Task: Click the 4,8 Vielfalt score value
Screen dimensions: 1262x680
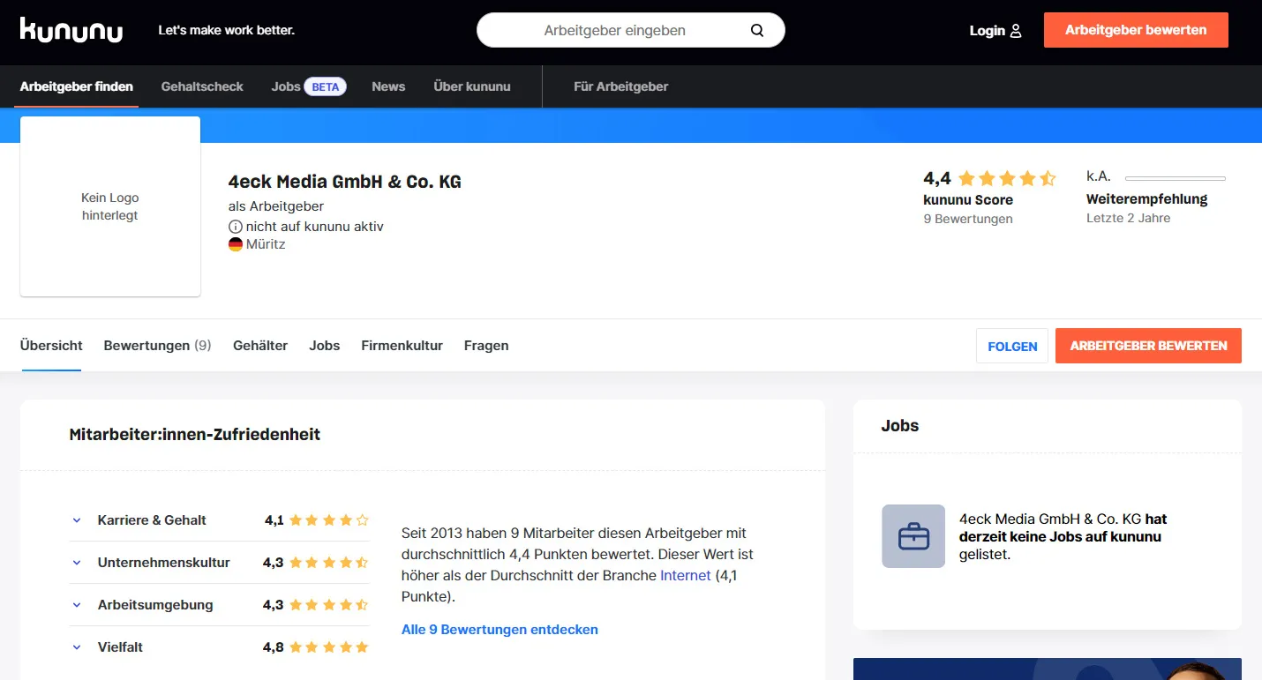Action: point(274,647)
